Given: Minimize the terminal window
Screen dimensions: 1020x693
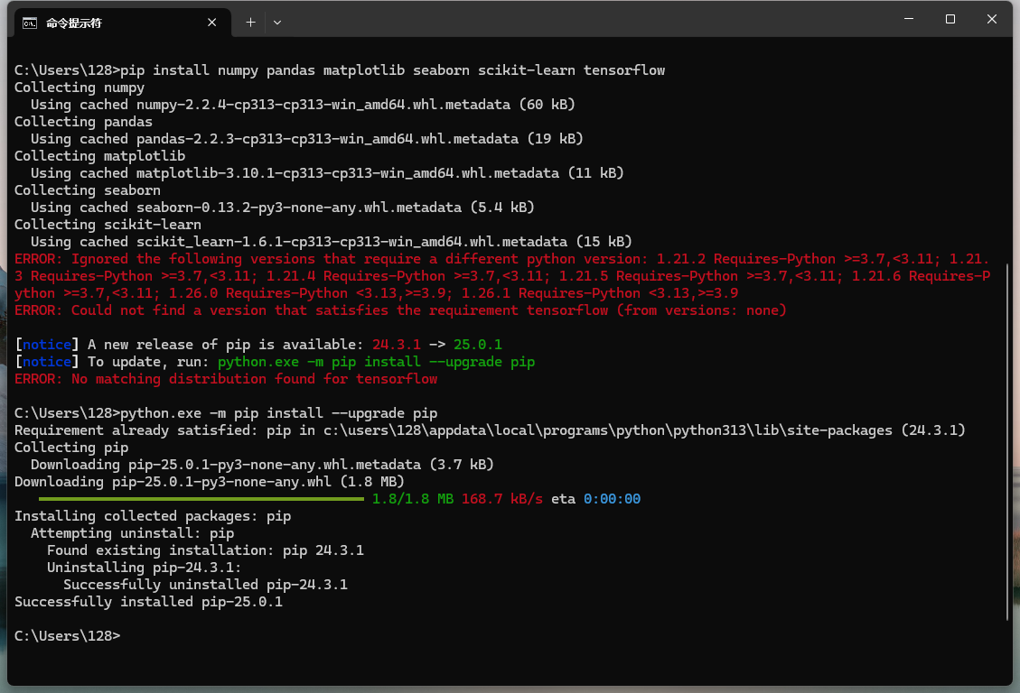Looking at the screenshot, I should coord(909,19).
